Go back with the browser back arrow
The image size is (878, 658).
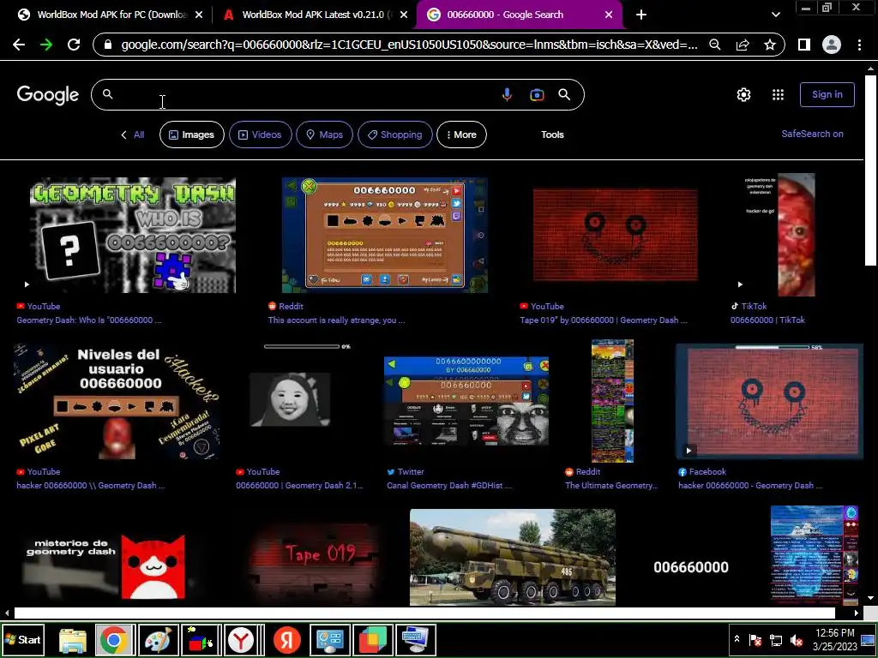click(19, 45)
